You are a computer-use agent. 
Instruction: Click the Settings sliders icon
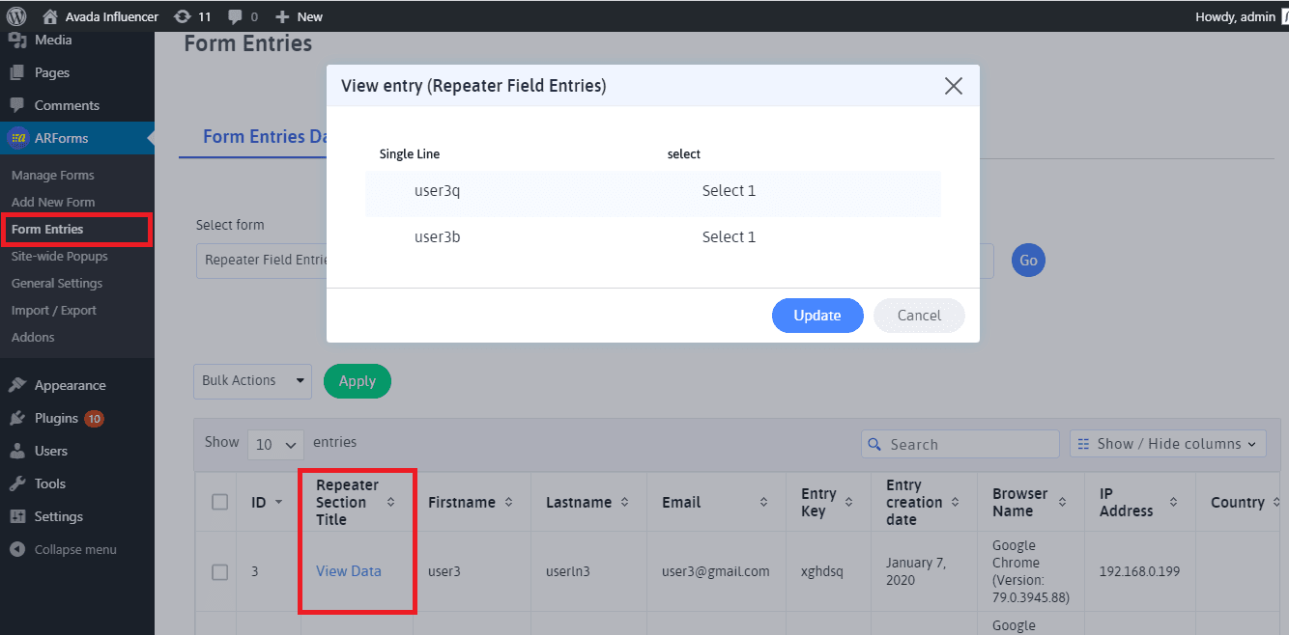tap(16, 516)
